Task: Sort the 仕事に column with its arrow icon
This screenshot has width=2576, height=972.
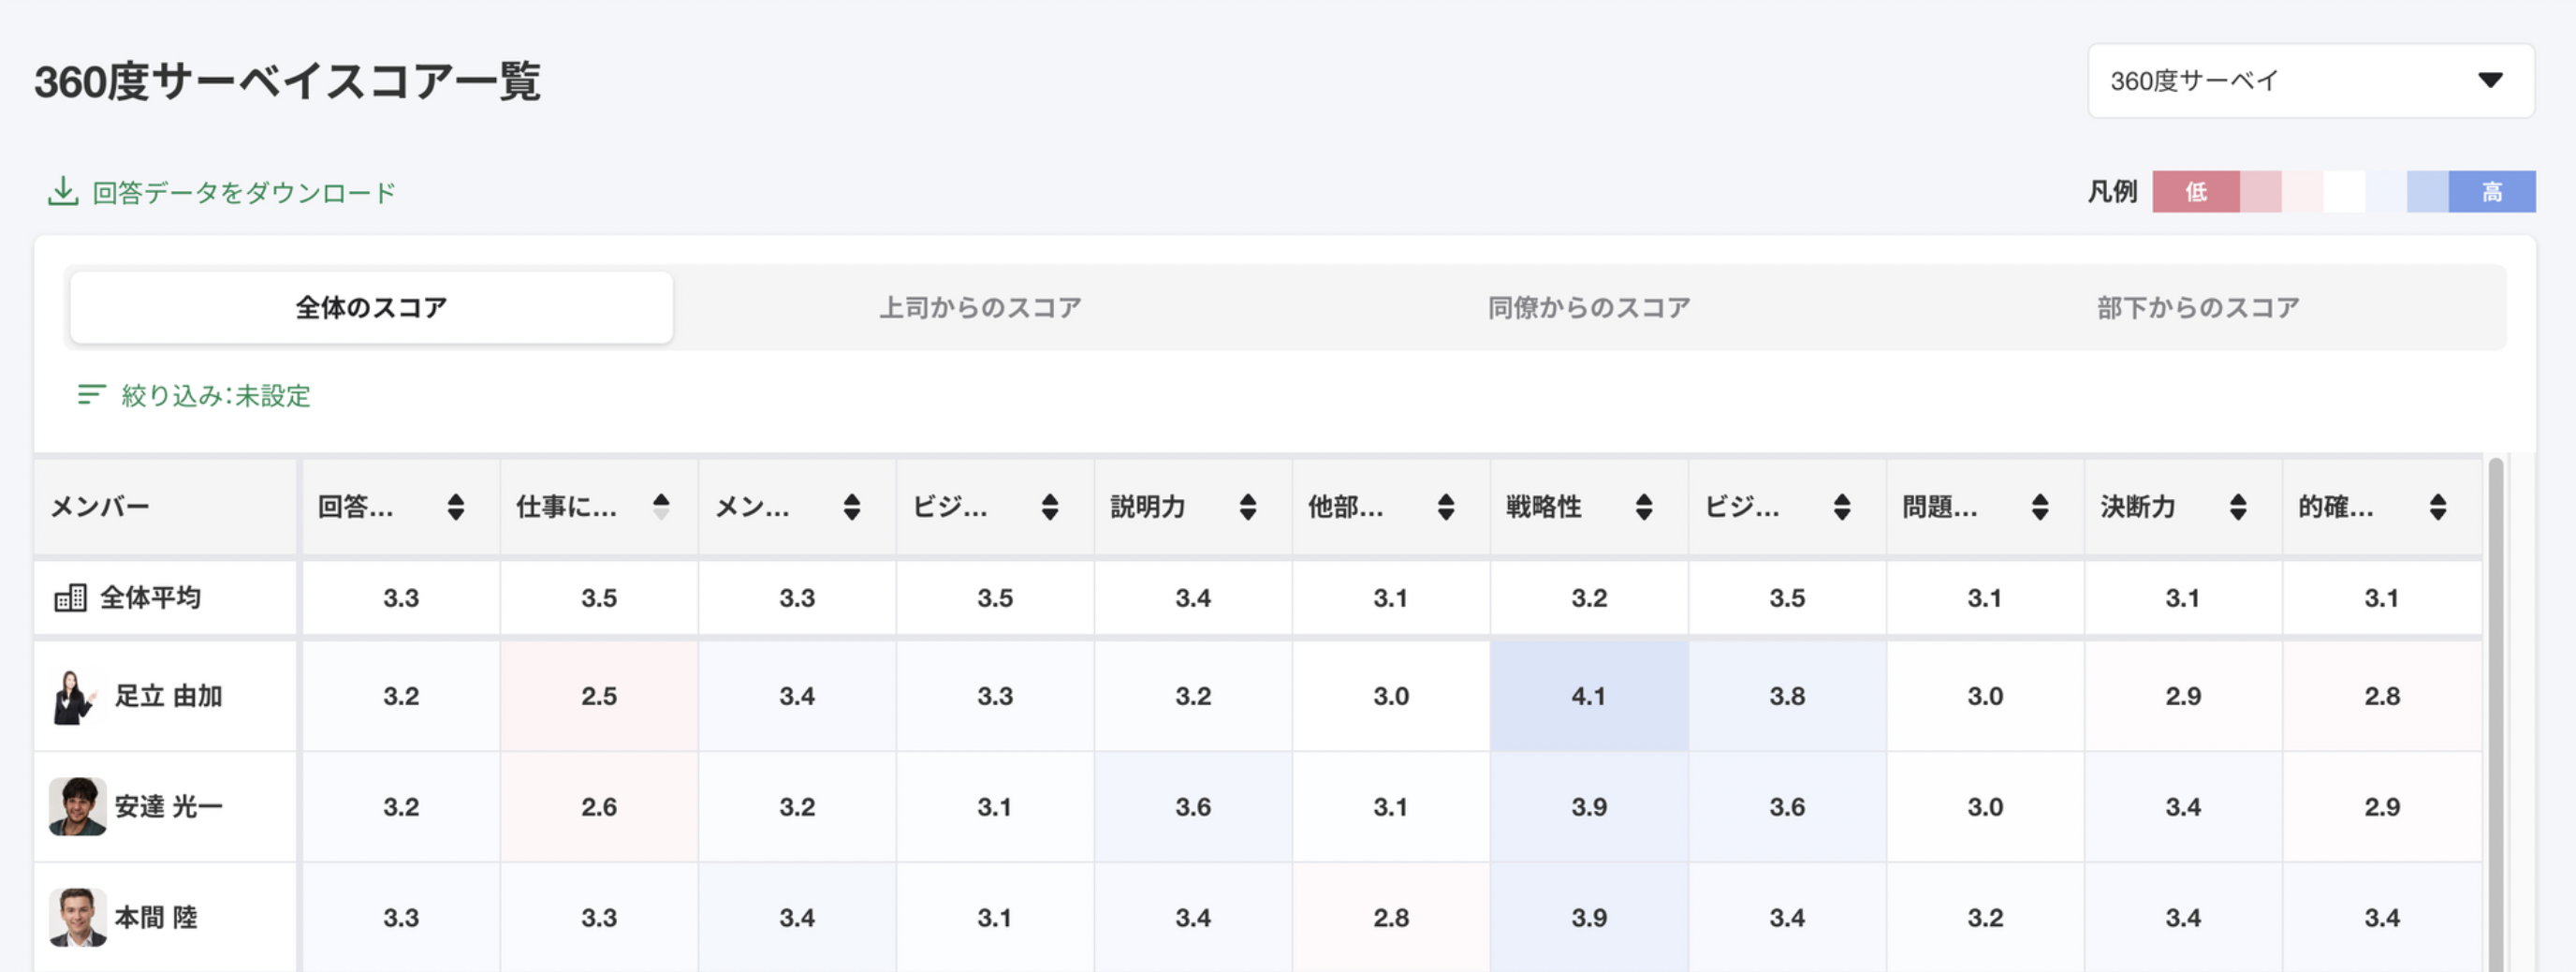Action: (x=661, y=507)
